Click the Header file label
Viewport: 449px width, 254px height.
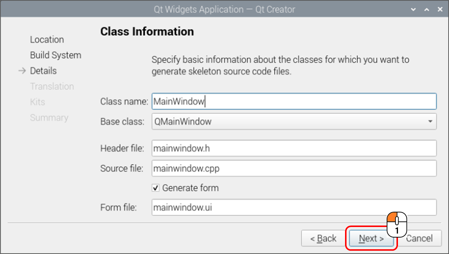122,149
